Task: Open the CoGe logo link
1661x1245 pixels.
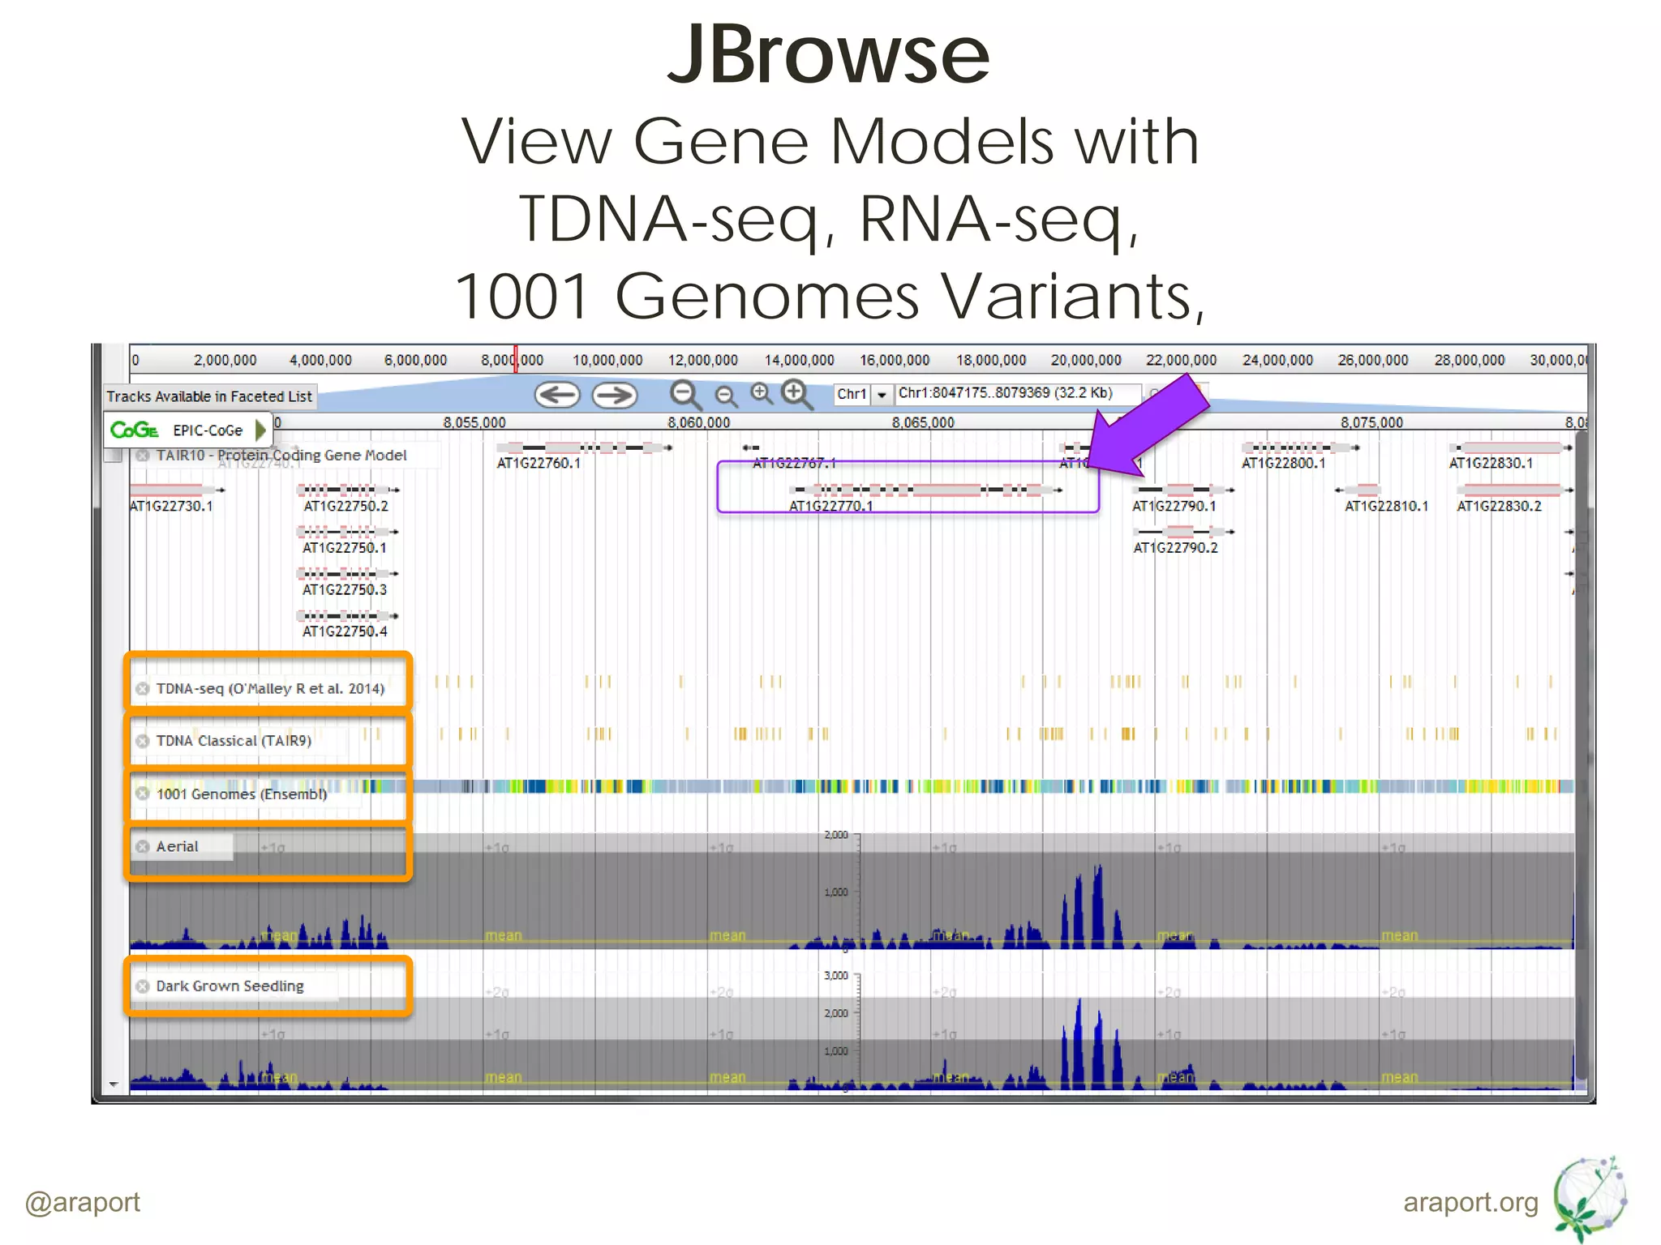Action: (135, 430)
